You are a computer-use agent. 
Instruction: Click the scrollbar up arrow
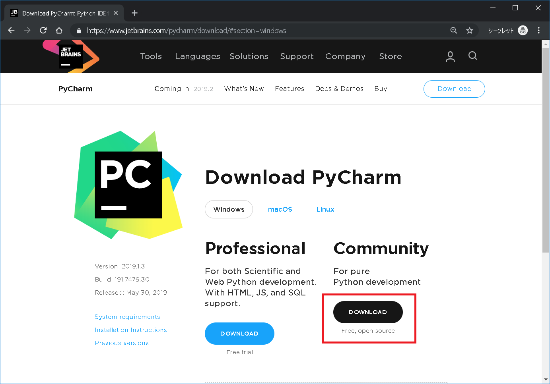pyautogui.click(x=546, y=43)
